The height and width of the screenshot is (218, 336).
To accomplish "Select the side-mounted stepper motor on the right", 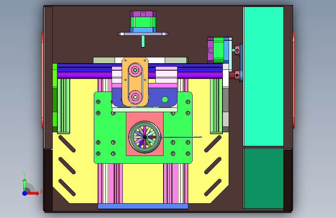I will (x=220, y=50).
